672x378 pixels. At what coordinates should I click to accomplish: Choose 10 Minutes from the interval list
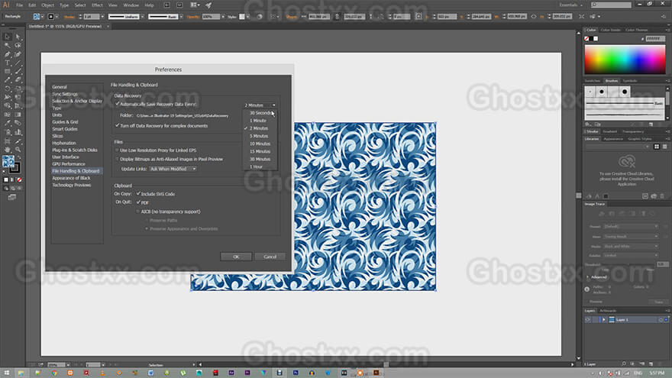(x=260, y=144)
